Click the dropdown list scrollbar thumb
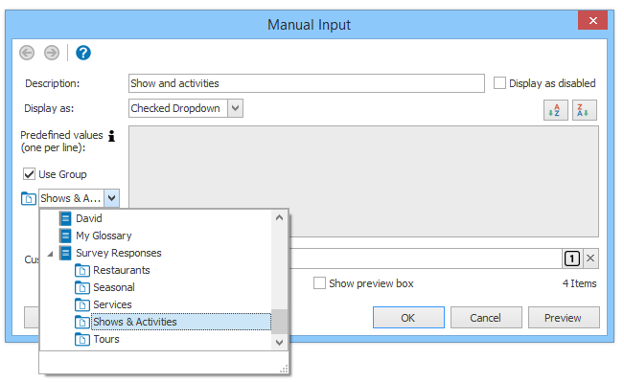Viewport: 624px width, 382px height. click(279, 322)
